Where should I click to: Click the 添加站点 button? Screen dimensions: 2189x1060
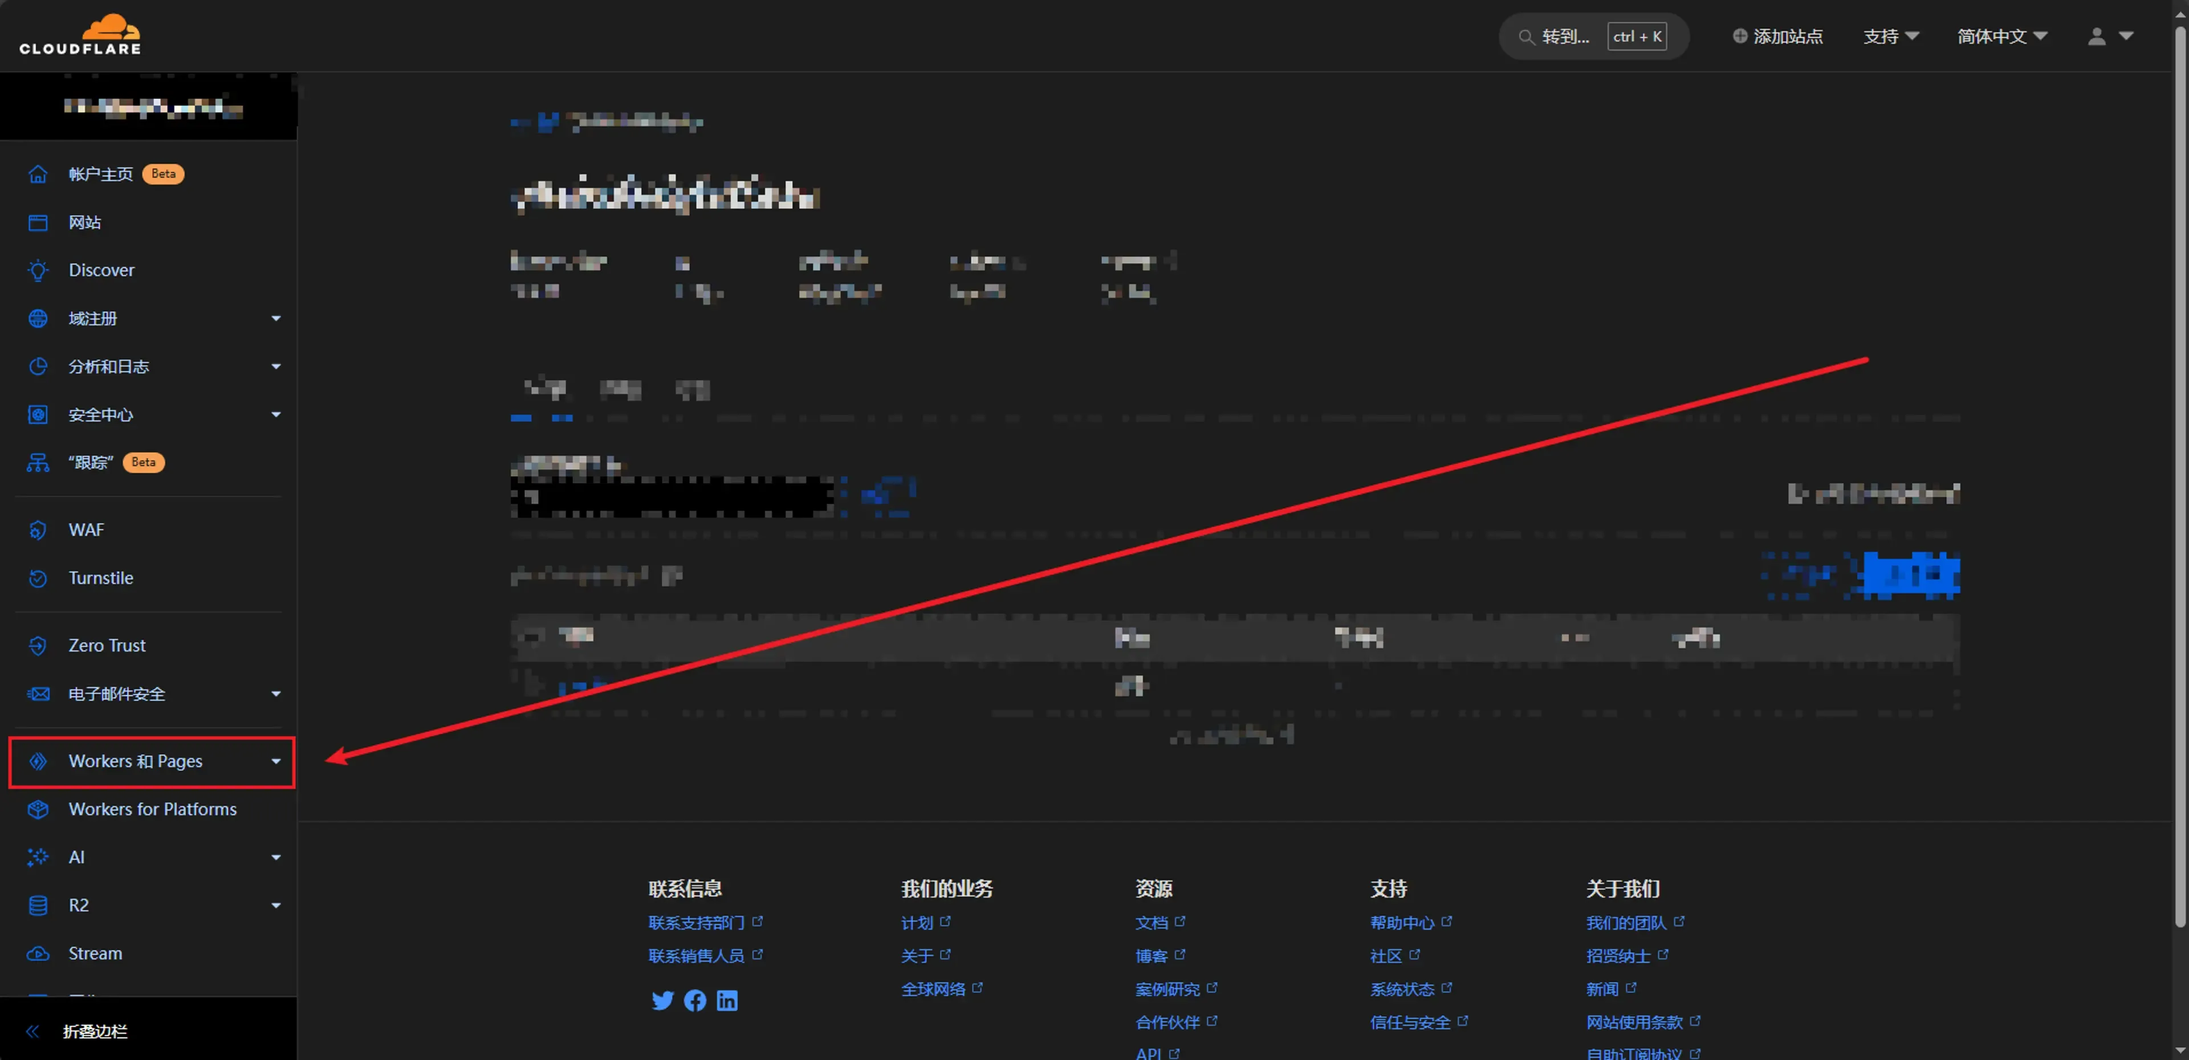coord(1778,36)
